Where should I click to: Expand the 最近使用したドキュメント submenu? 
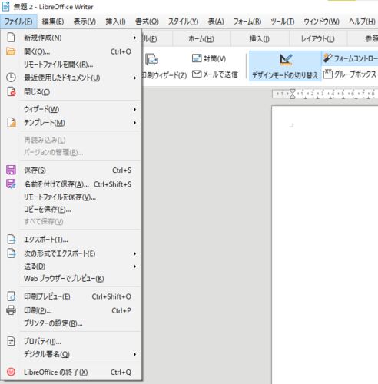point(134,78)
